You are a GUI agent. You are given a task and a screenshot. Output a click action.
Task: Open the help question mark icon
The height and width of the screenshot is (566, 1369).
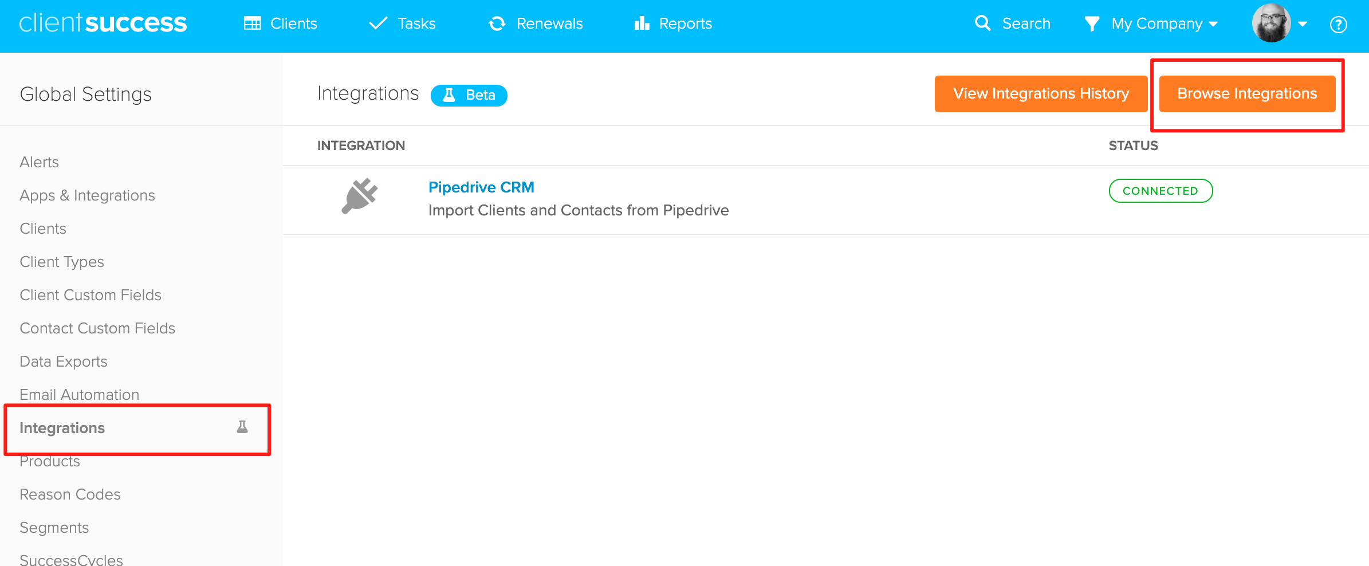1339,25
